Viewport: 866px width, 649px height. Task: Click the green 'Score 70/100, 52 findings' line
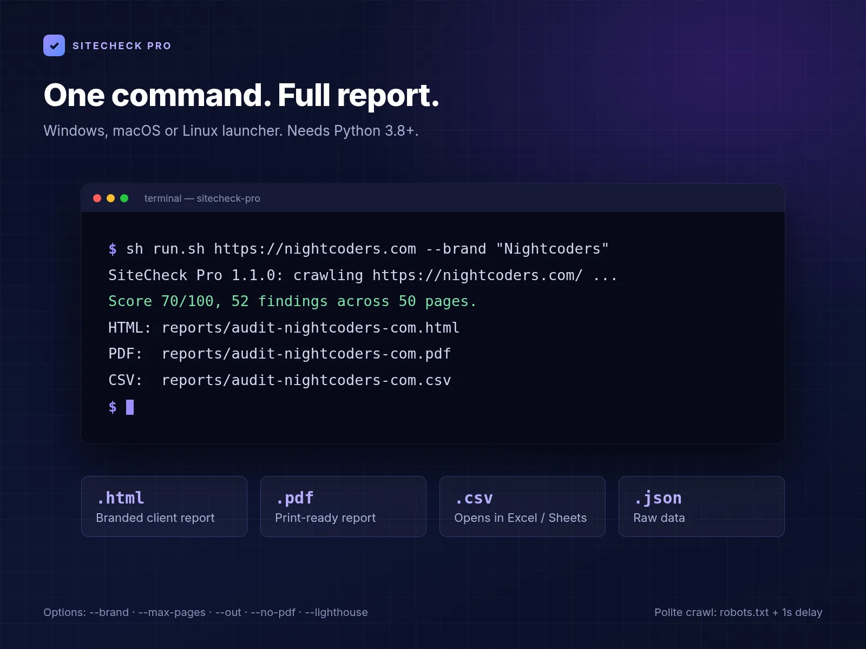(x=292, y=301)
